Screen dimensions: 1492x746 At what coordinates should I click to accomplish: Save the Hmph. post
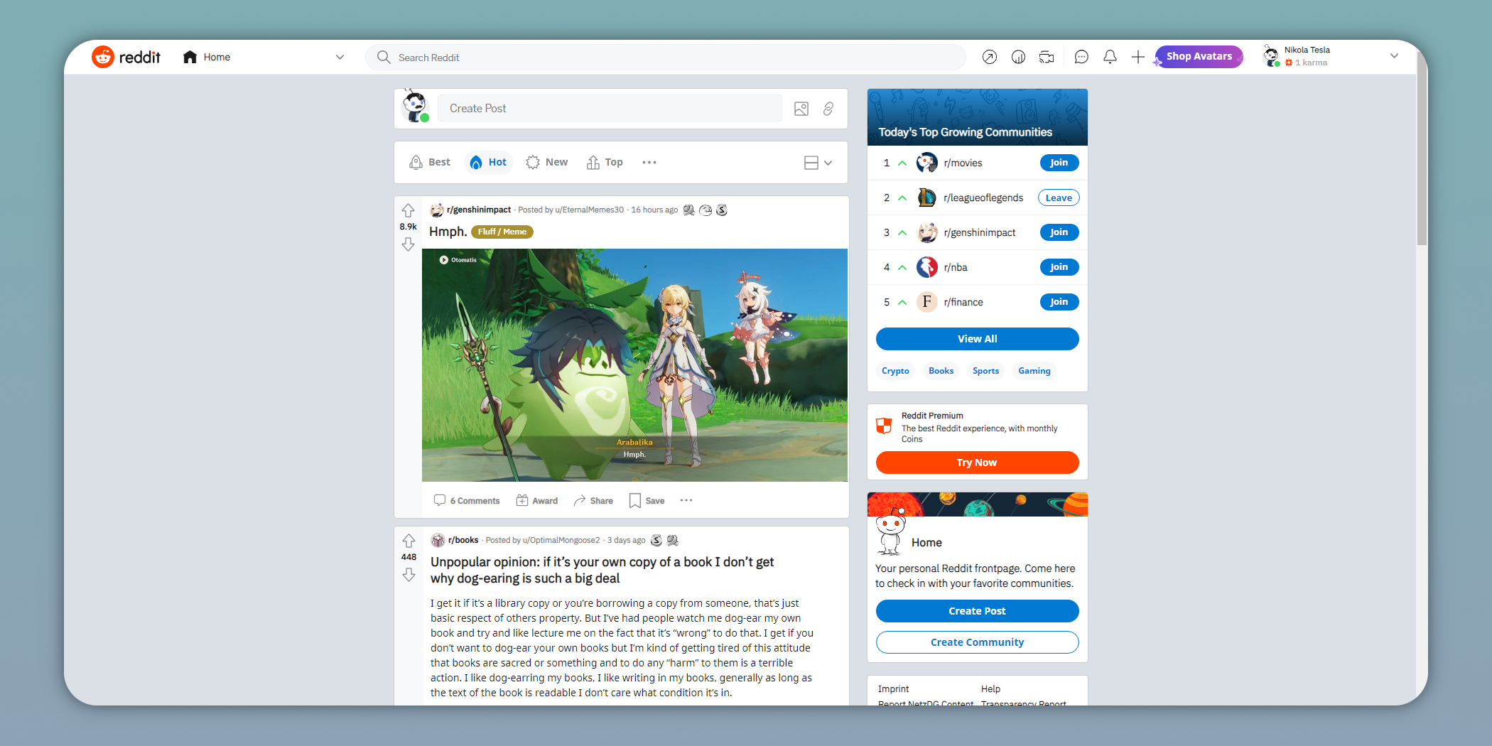647,500
